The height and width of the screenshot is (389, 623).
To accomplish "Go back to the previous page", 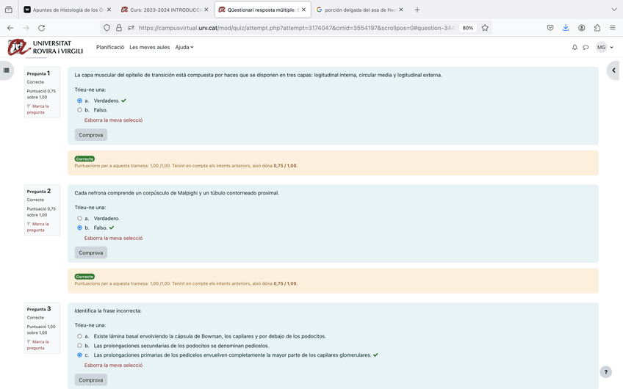I will (x=10, y=28).
